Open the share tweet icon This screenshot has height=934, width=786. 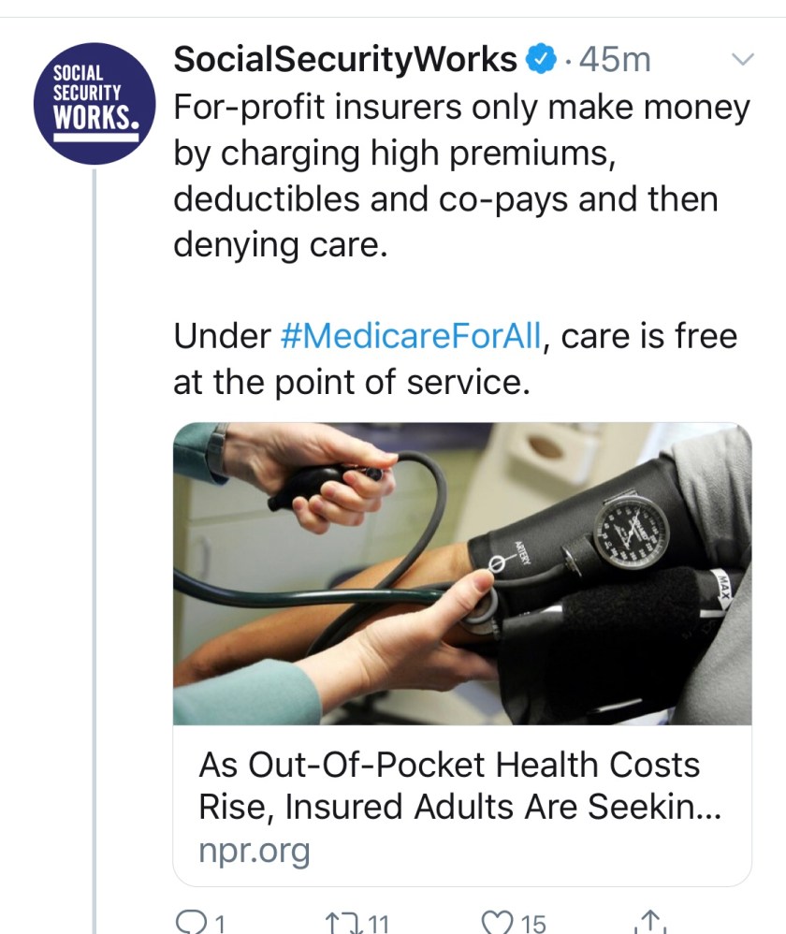(x=649, y=924)
